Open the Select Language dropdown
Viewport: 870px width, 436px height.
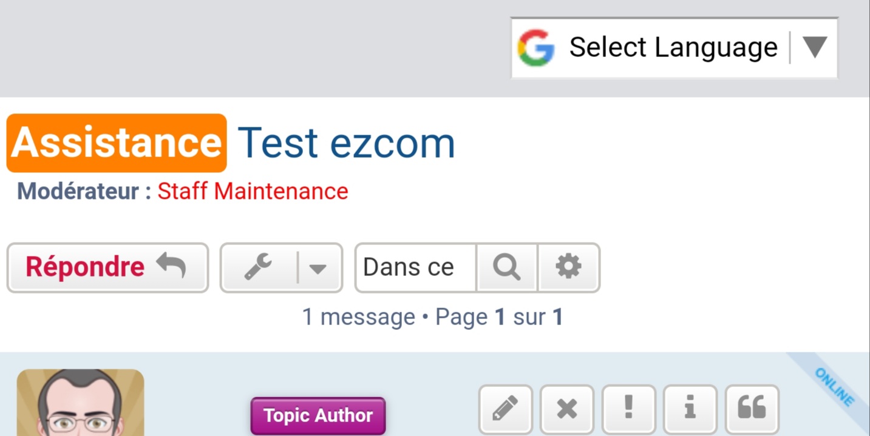point(673,48)
